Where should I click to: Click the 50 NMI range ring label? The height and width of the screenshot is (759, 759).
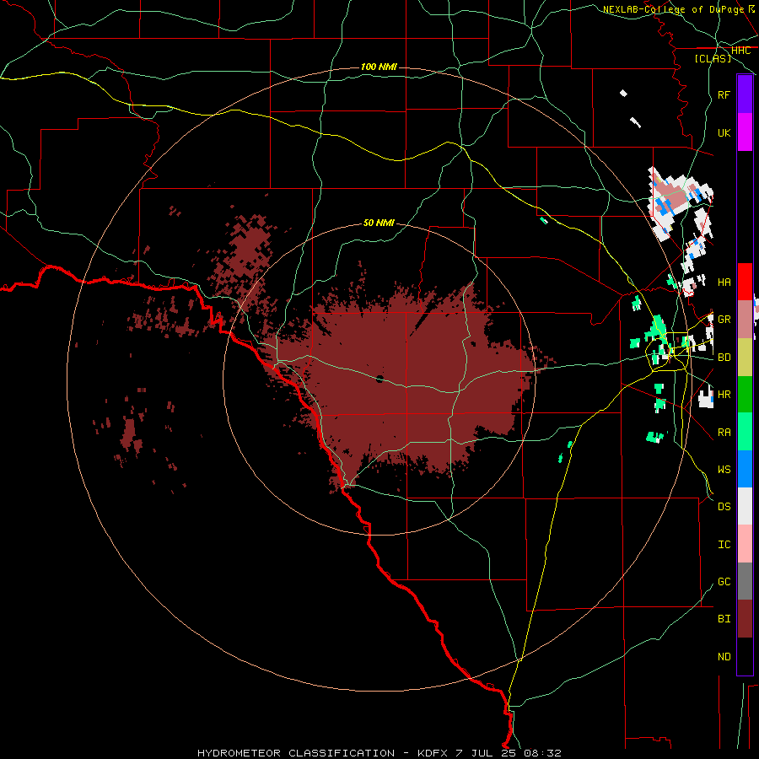coord(379,223)
